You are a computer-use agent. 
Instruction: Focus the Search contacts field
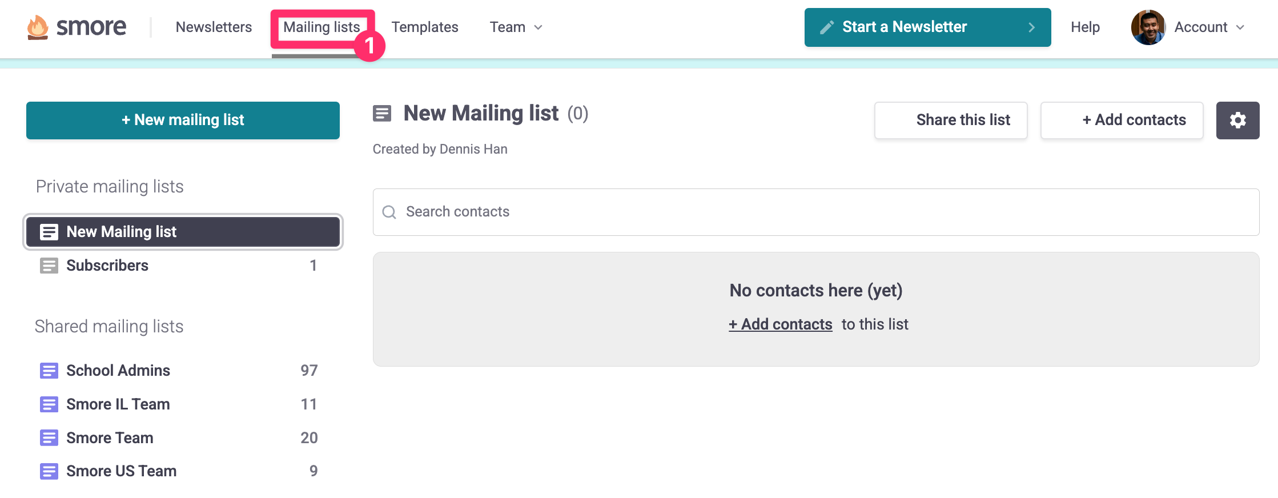click(816, 212)
